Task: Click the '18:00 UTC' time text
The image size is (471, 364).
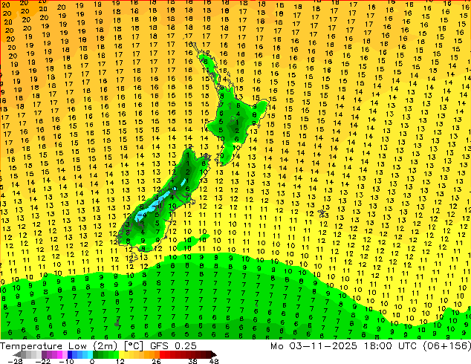Action: 390,346
